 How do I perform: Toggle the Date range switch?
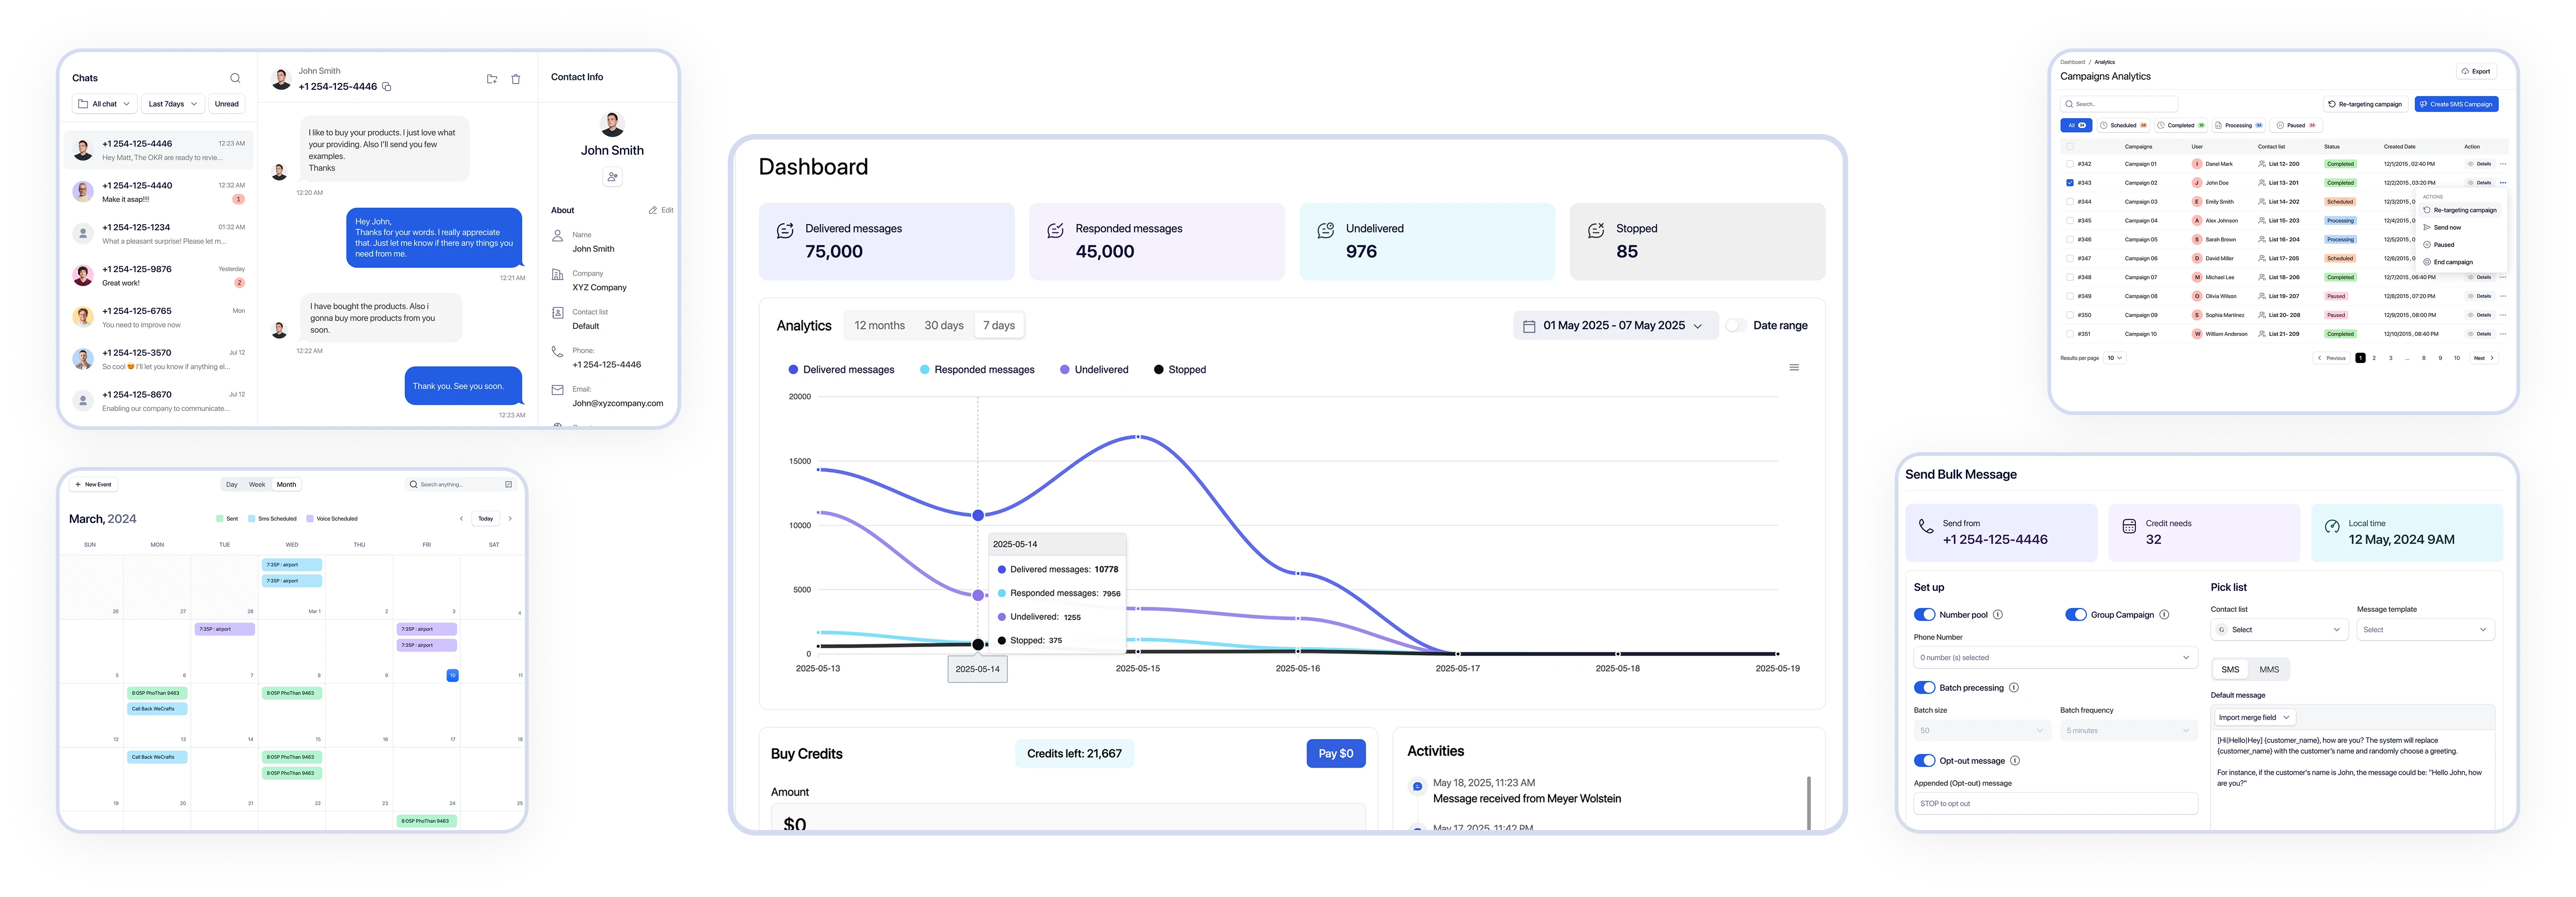coord(1737,326)
